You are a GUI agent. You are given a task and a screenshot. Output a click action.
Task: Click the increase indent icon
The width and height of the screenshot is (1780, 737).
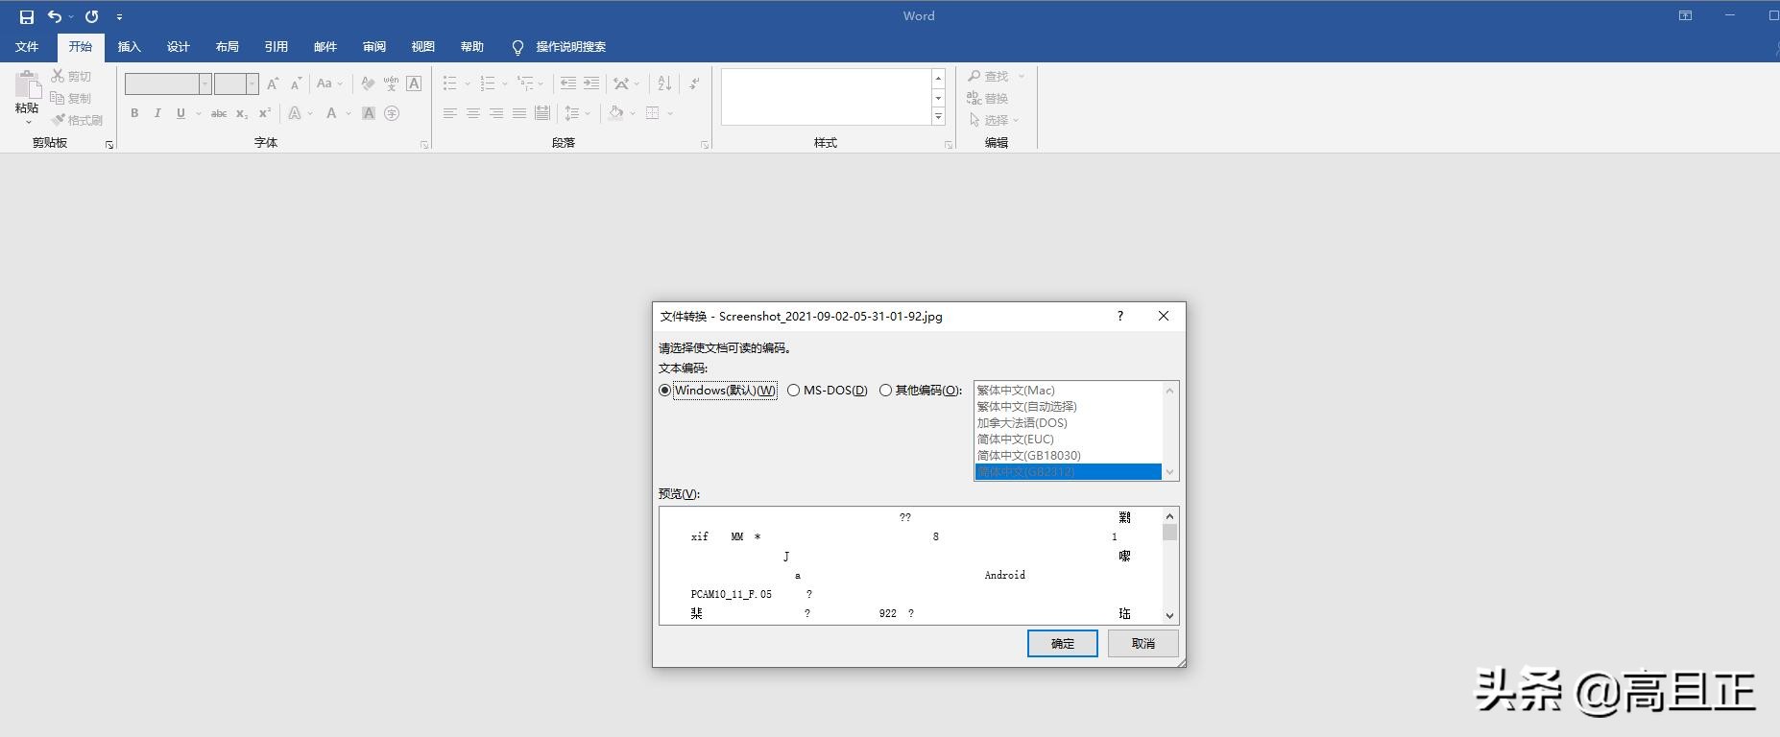pos(591,83)
